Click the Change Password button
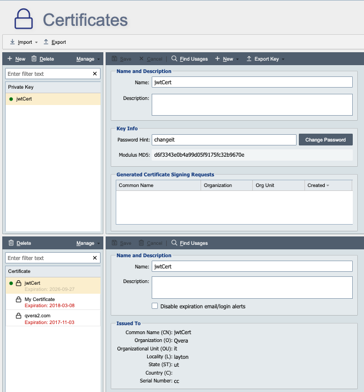The height and width of the screenshot is (392, 364). pyautogui.click(x=326, y=140)
